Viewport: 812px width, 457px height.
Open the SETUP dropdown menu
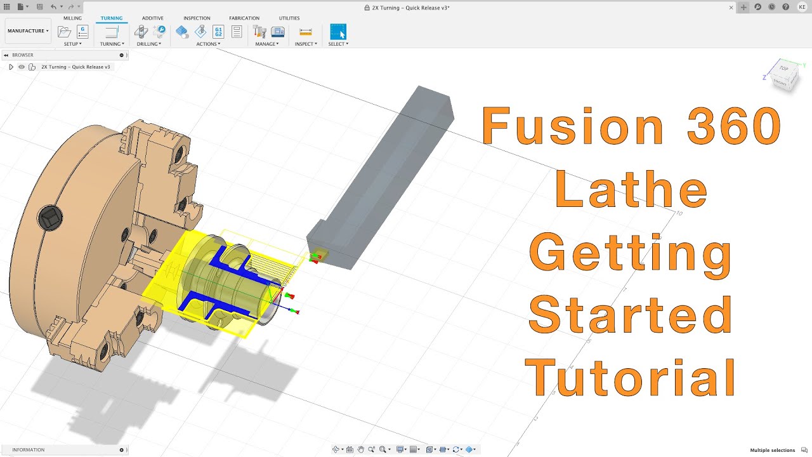pos(72,44)
